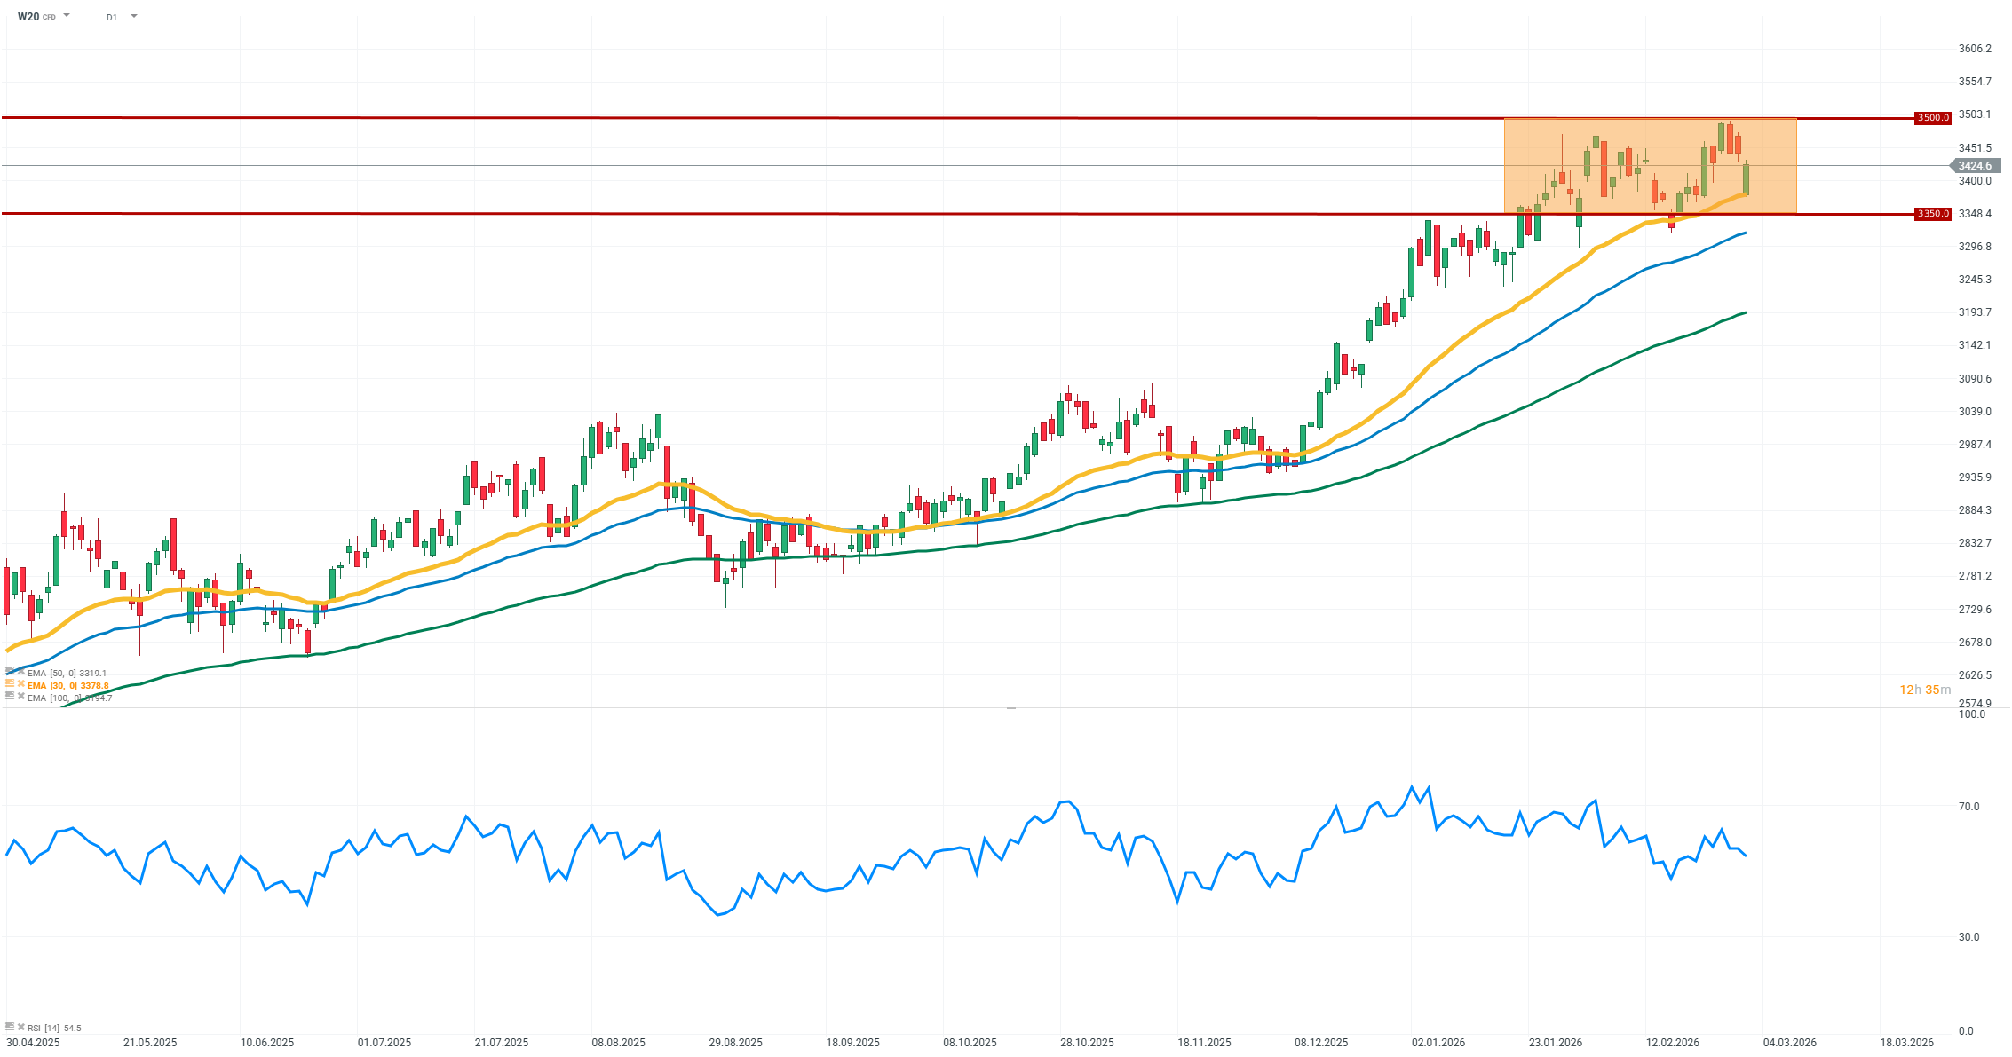Remove the EMA 100 indicator
This screenshot has width=2012, height=1057.
[x=20, y=697]
